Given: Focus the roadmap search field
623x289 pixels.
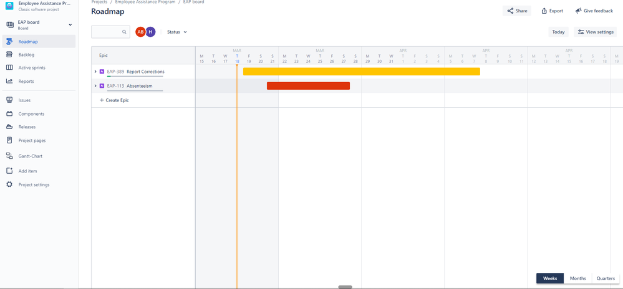Looking at the screenshot, I should (x=110, y=32).
